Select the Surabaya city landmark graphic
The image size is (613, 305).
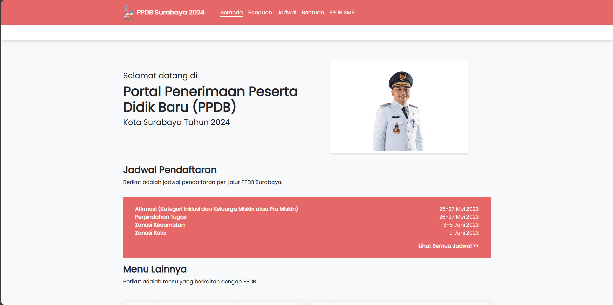point(128,13)
